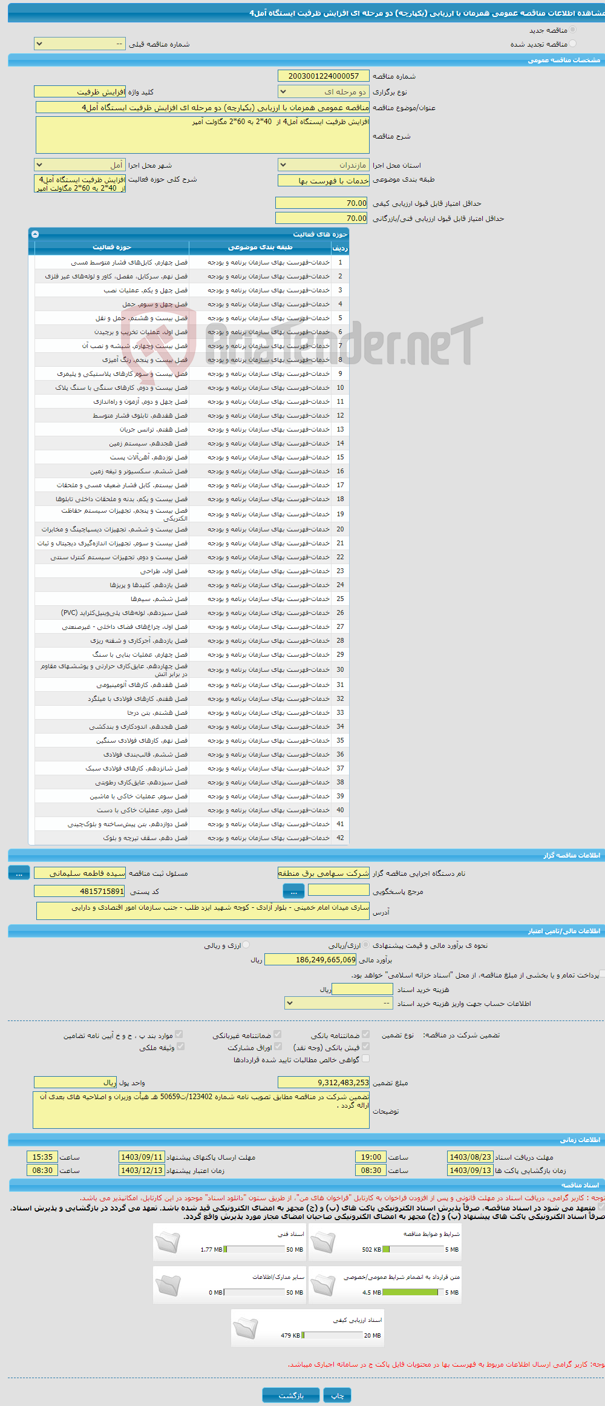Image resolution: width=605 pixels, height=1406 pixels.
Task: Click the empty مرجع پاسخگویی field
Action: click(x=338, y=890)
